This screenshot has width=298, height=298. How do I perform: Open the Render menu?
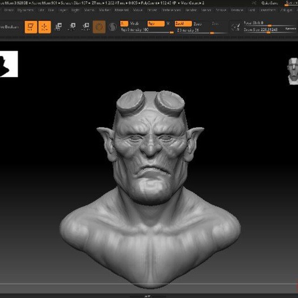point(191,10)
